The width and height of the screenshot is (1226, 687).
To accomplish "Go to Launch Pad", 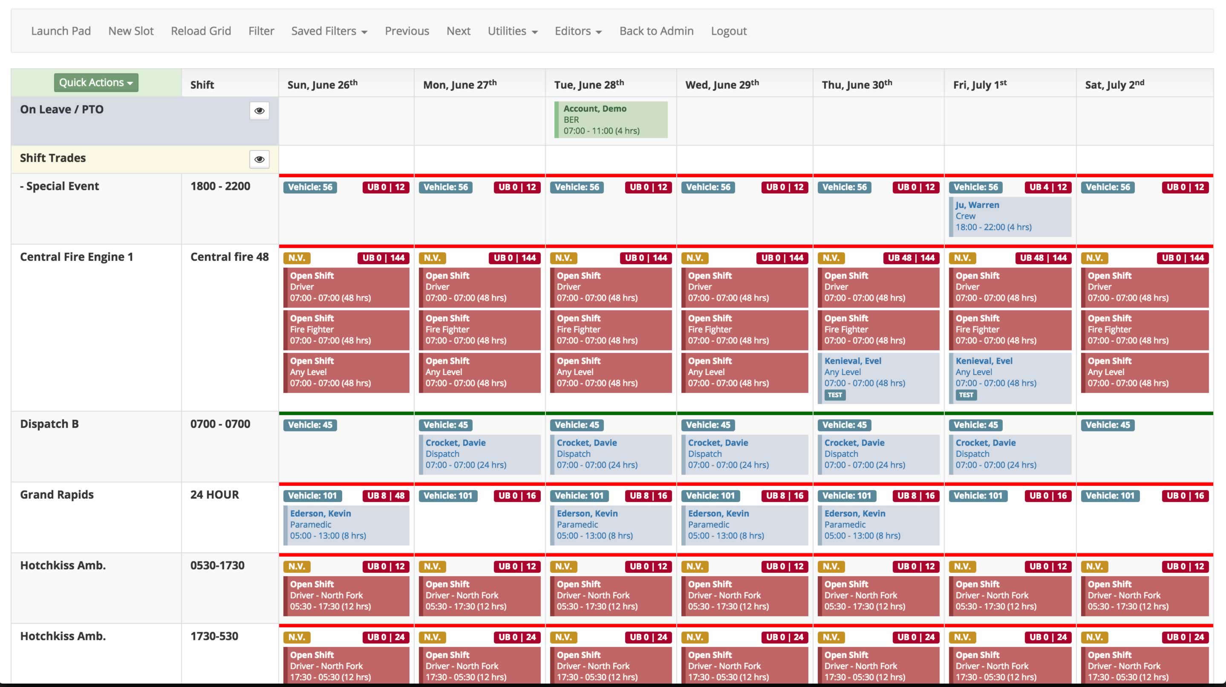I will pos(61,31).
